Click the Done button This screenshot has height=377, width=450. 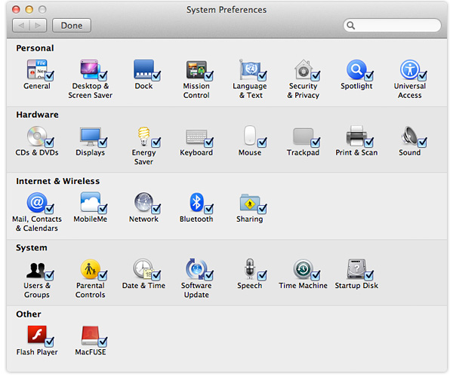72,26
